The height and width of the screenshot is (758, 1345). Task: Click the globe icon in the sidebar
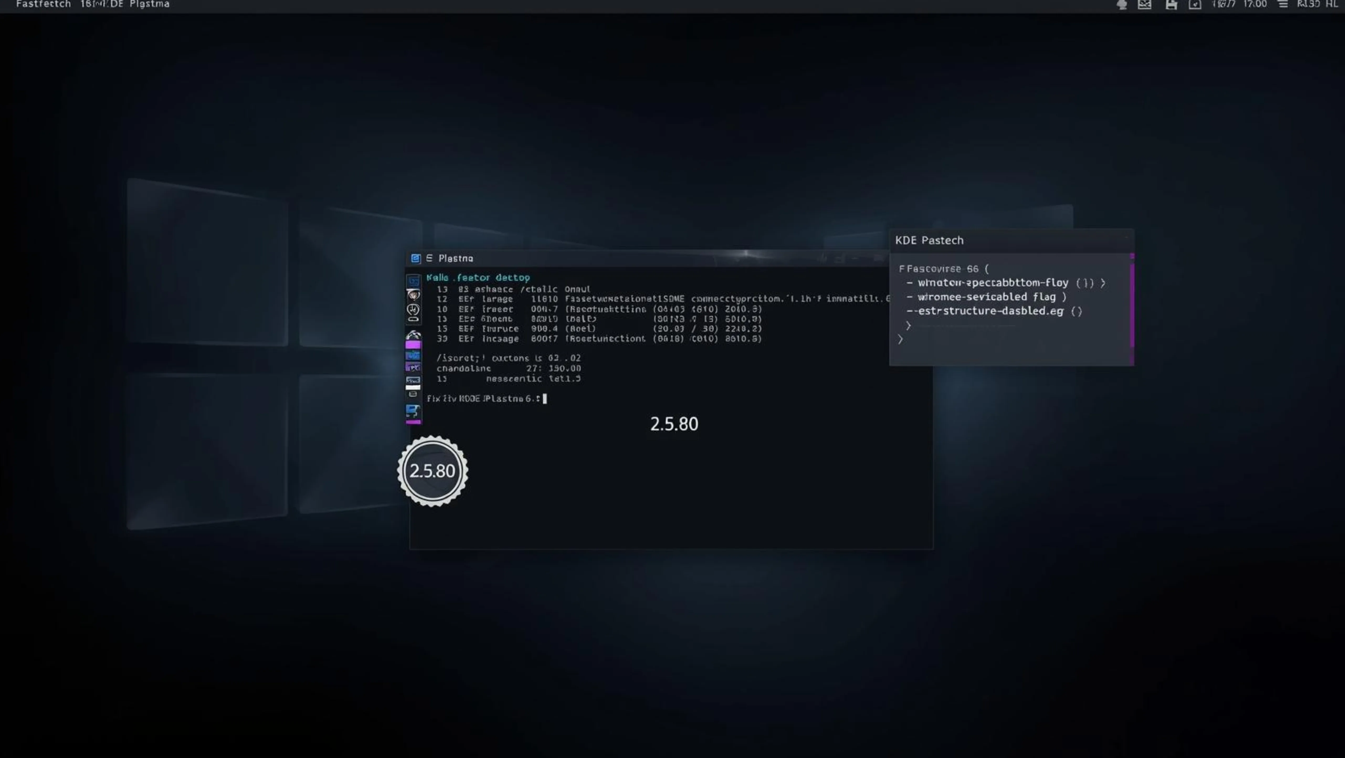(414, 295)
